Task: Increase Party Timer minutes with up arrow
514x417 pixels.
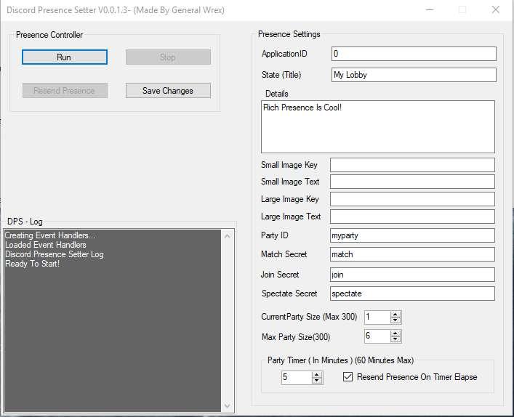Action: click(x=317, y=374)
